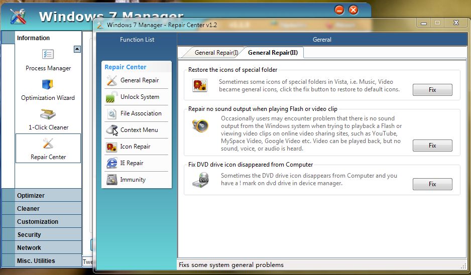
Task: Click the Unlock System padlock icon
Action: coord(112,97)
